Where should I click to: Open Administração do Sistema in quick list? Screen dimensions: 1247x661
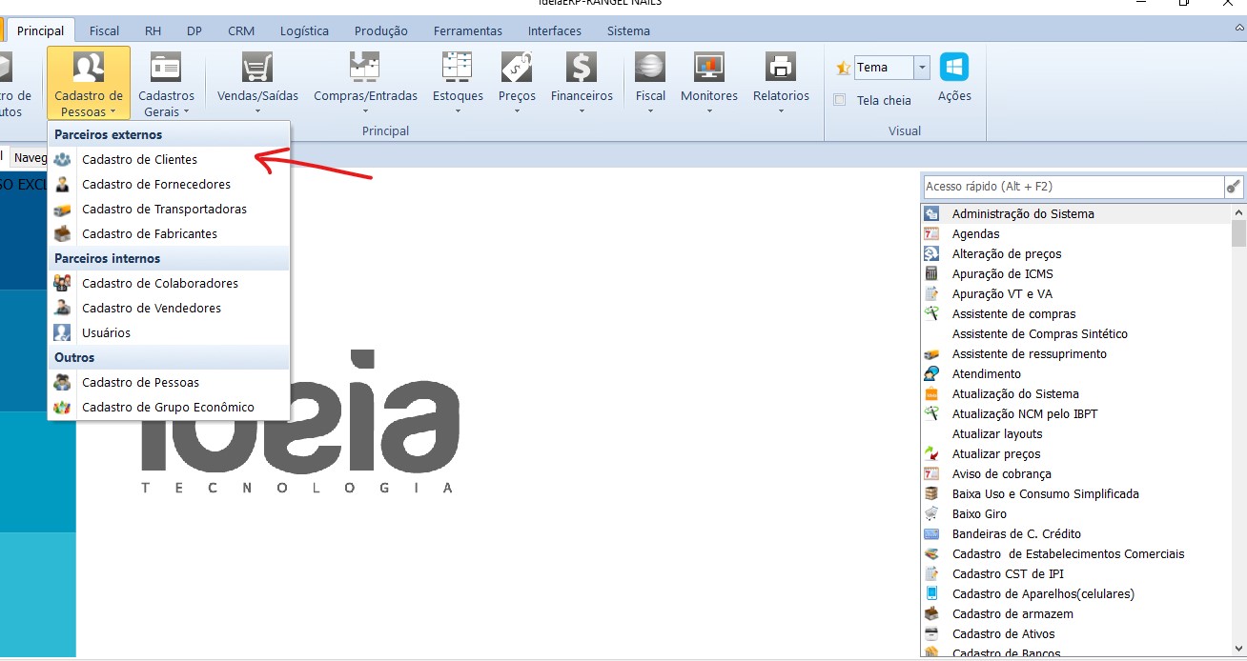(x=1022, y=214)
